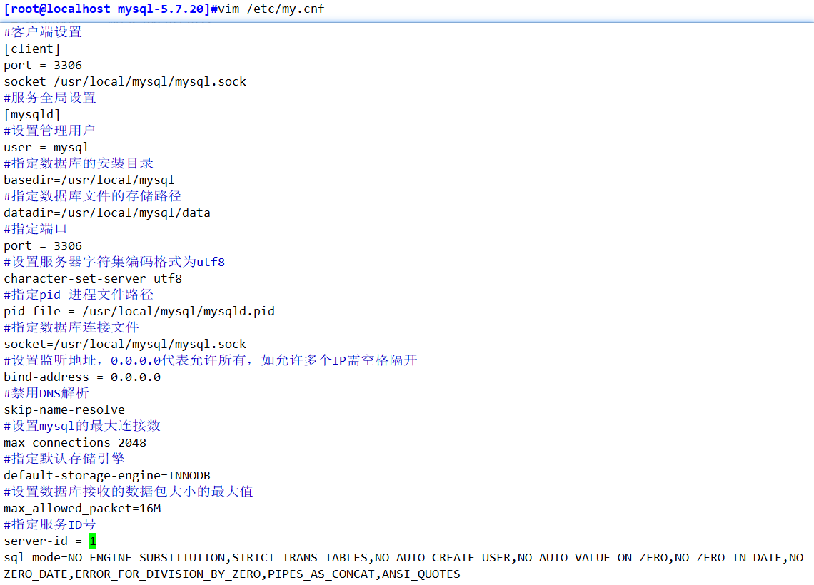Click the comment '#指定pid 进程文件路径'
This screenshot has width=814, height=585.
79,295
